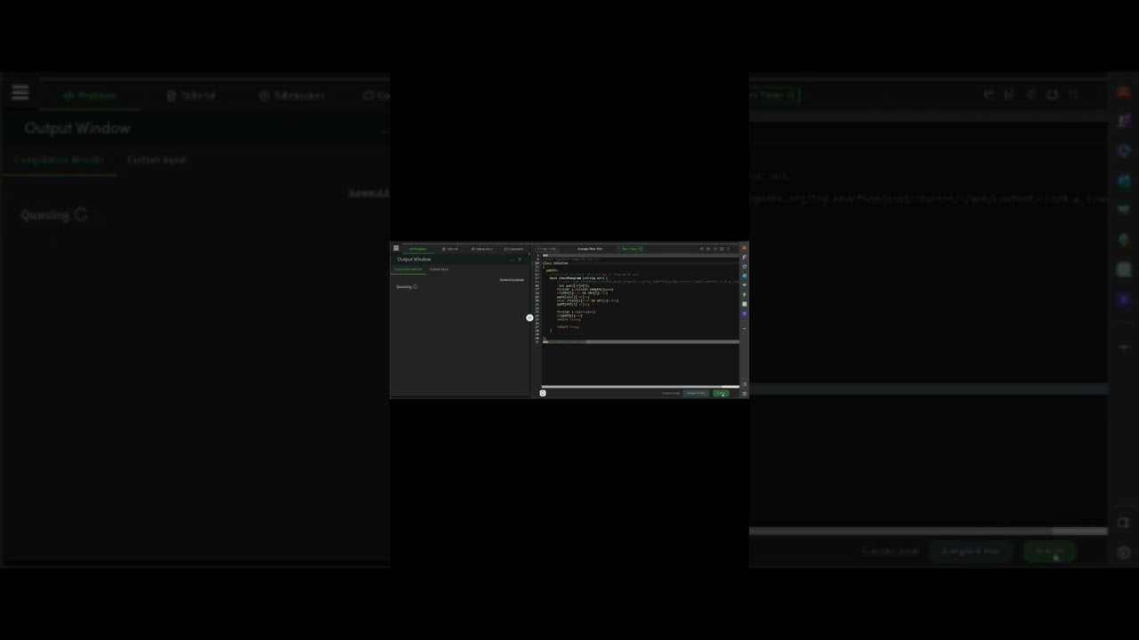Open the Comments tab
This screenshot has height=640, width=1139.
click(513, 249)
